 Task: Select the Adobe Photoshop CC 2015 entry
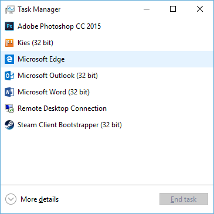(59, 26)
